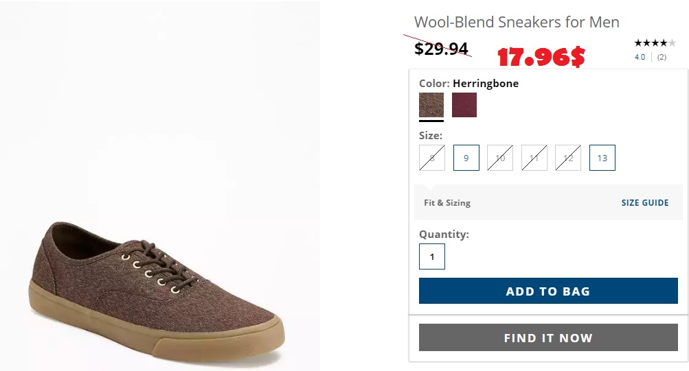This screenshot has height=371, width=689.
Task: Pick the unavailable size 12
Action: tap(568, 158)
